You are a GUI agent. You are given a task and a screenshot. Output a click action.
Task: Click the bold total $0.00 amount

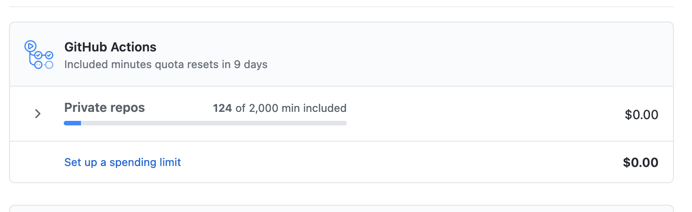point(640,162)
